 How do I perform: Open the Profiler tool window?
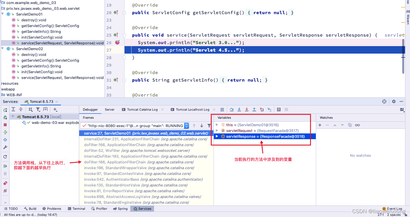99,209
